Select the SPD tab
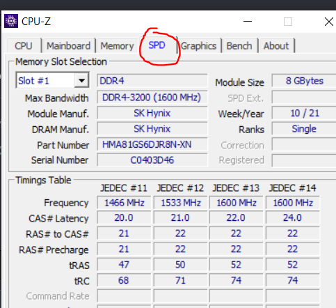 (157, 45)
